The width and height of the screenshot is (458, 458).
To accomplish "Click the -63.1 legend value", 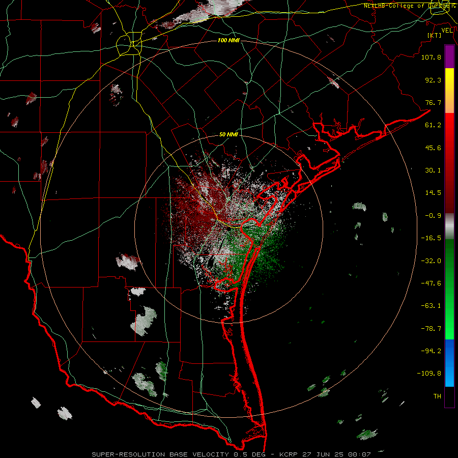I will point(431,306).
